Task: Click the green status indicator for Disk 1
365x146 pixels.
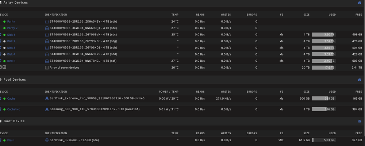Action: 4,35
